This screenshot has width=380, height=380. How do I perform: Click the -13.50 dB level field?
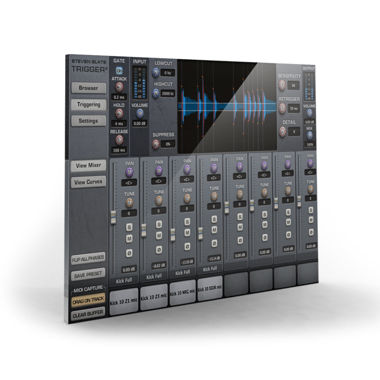click(x=187, y=262)
